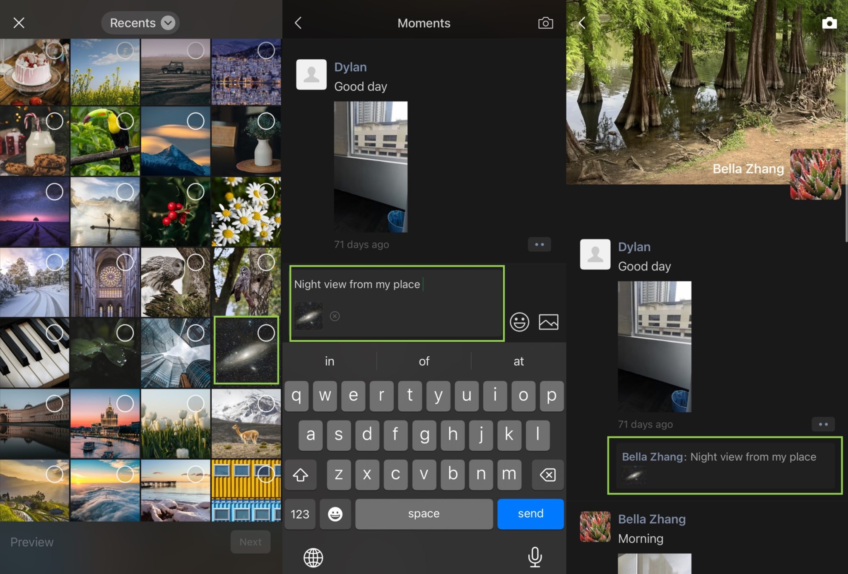Click the Preview link
848x574 pixels.
[x=31, y=542]
